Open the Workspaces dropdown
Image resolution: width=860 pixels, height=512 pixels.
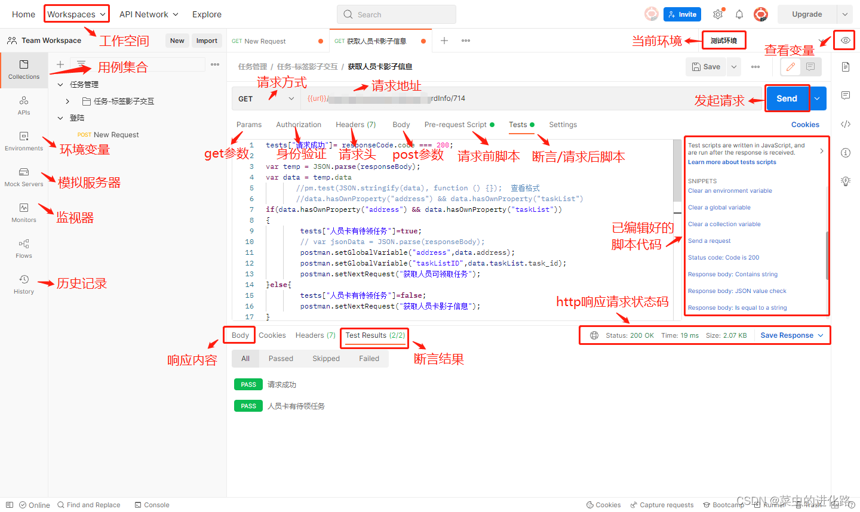point(76,14)
